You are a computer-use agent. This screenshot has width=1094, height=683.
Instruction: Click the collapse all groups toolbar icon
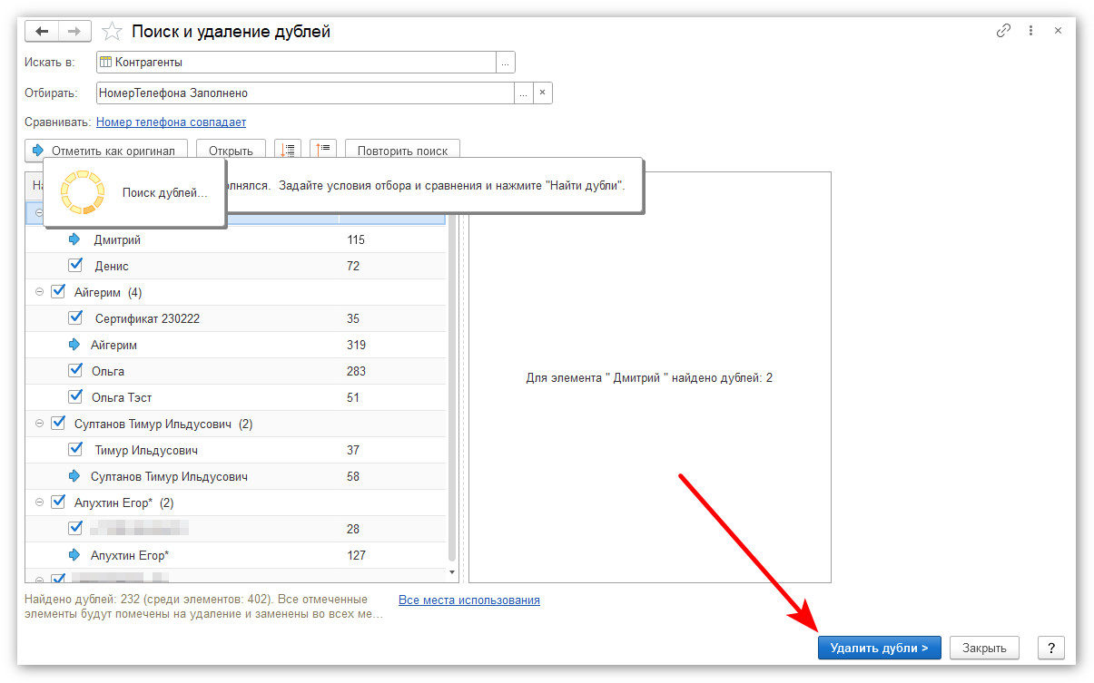coord(323,151)
